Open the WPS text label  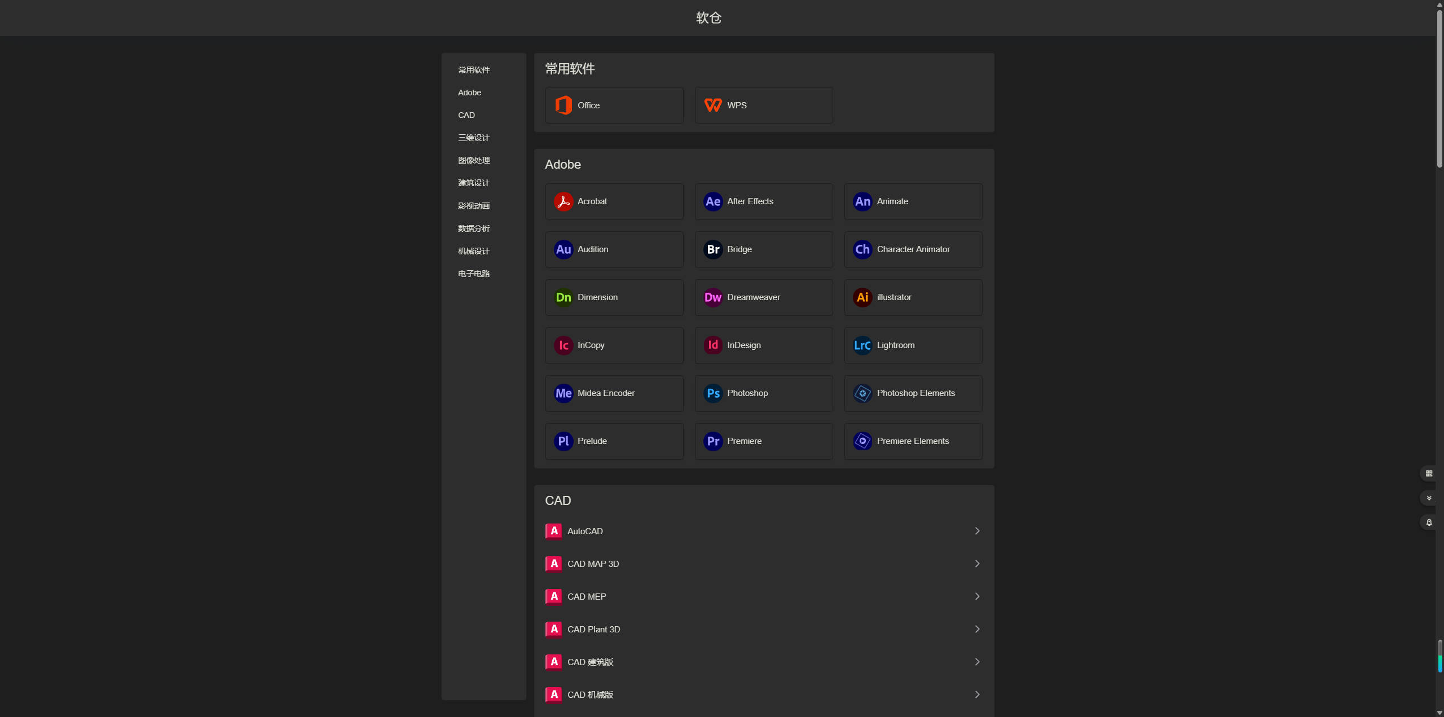[737, 105]
